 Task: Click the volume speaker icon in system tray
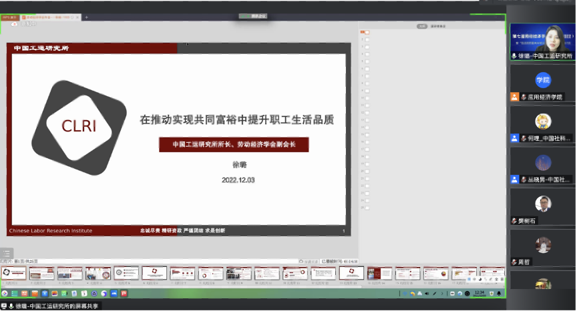(x=427, y=294)
